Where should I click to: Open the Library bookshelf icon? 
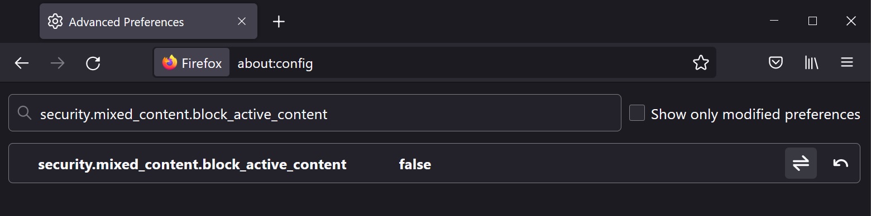(x=811, y=62)
